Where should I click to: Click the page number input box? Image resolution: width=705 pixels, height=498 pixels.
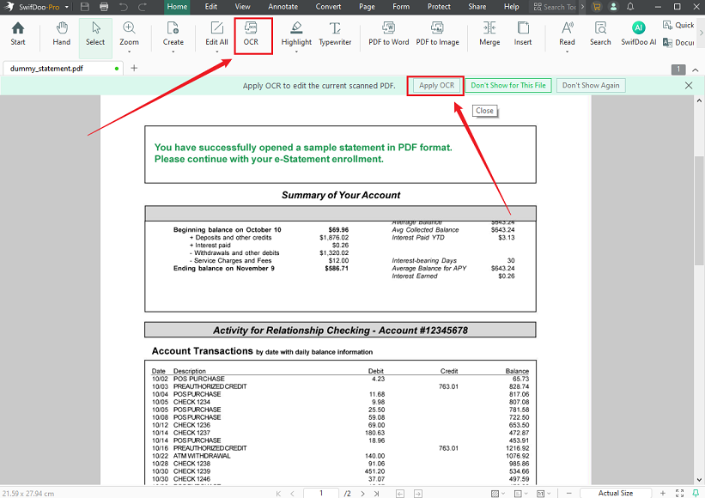coord(321,493)
